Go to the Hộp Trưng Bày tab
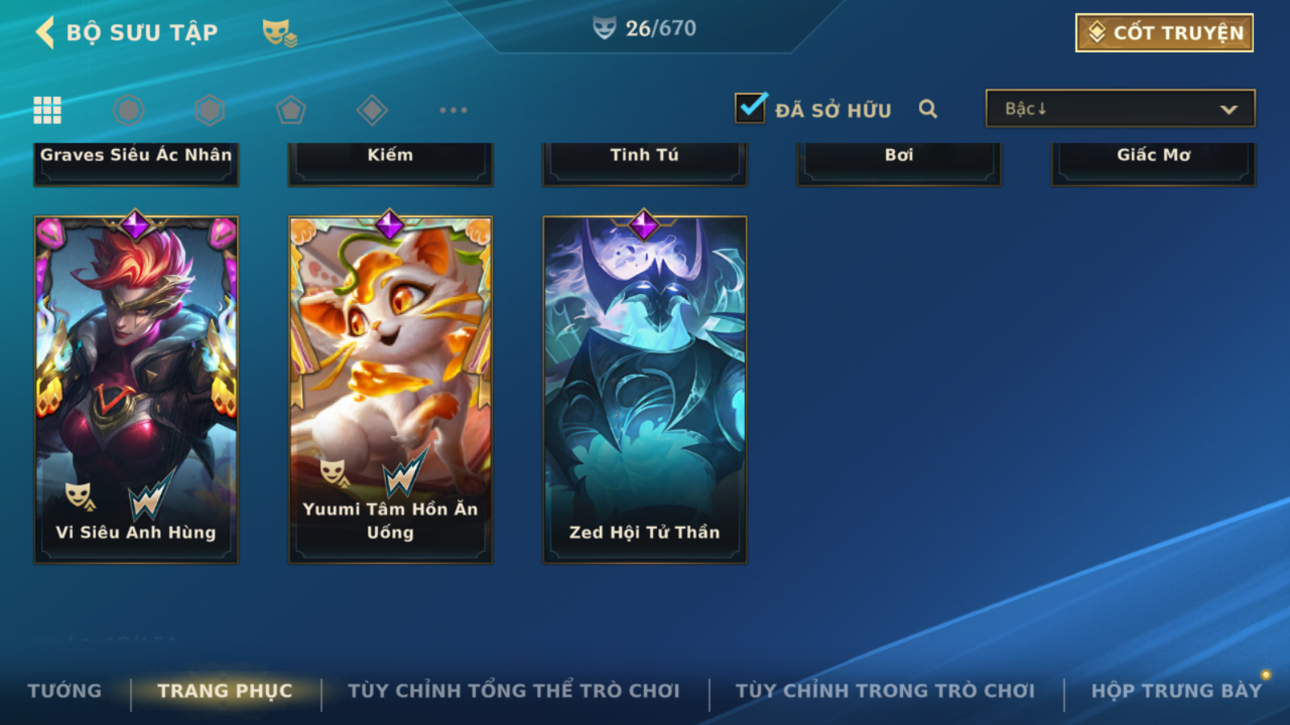The height and width of the screenshot is (725, 1290). [1176, 690]
